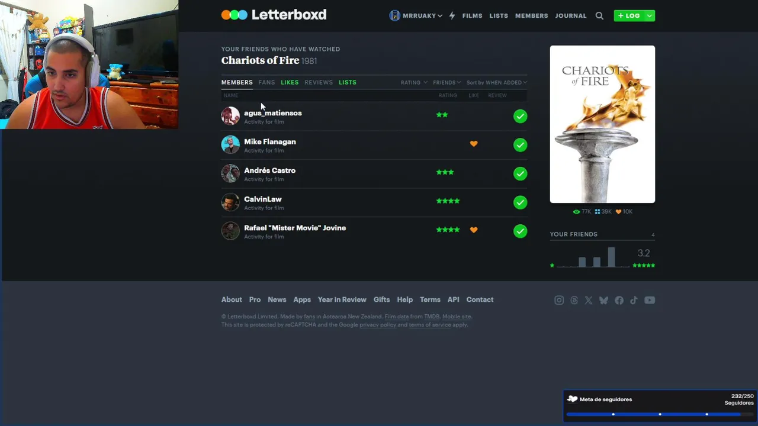Expand Sort by When Added dropdown
The width and height of the screenshot is (758, 426).
(497, 83)
